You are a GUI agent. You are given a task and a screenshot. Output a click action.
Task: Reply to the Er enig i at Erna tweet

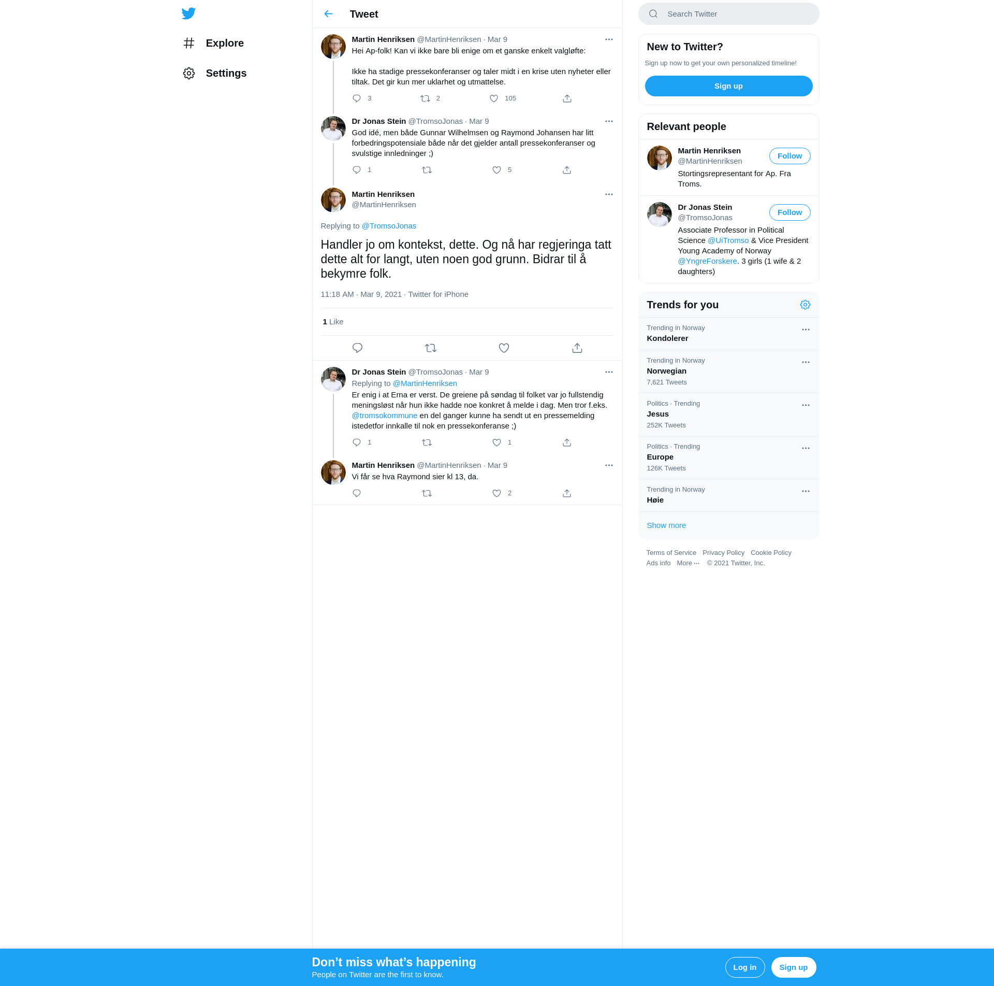coord(357,442)
